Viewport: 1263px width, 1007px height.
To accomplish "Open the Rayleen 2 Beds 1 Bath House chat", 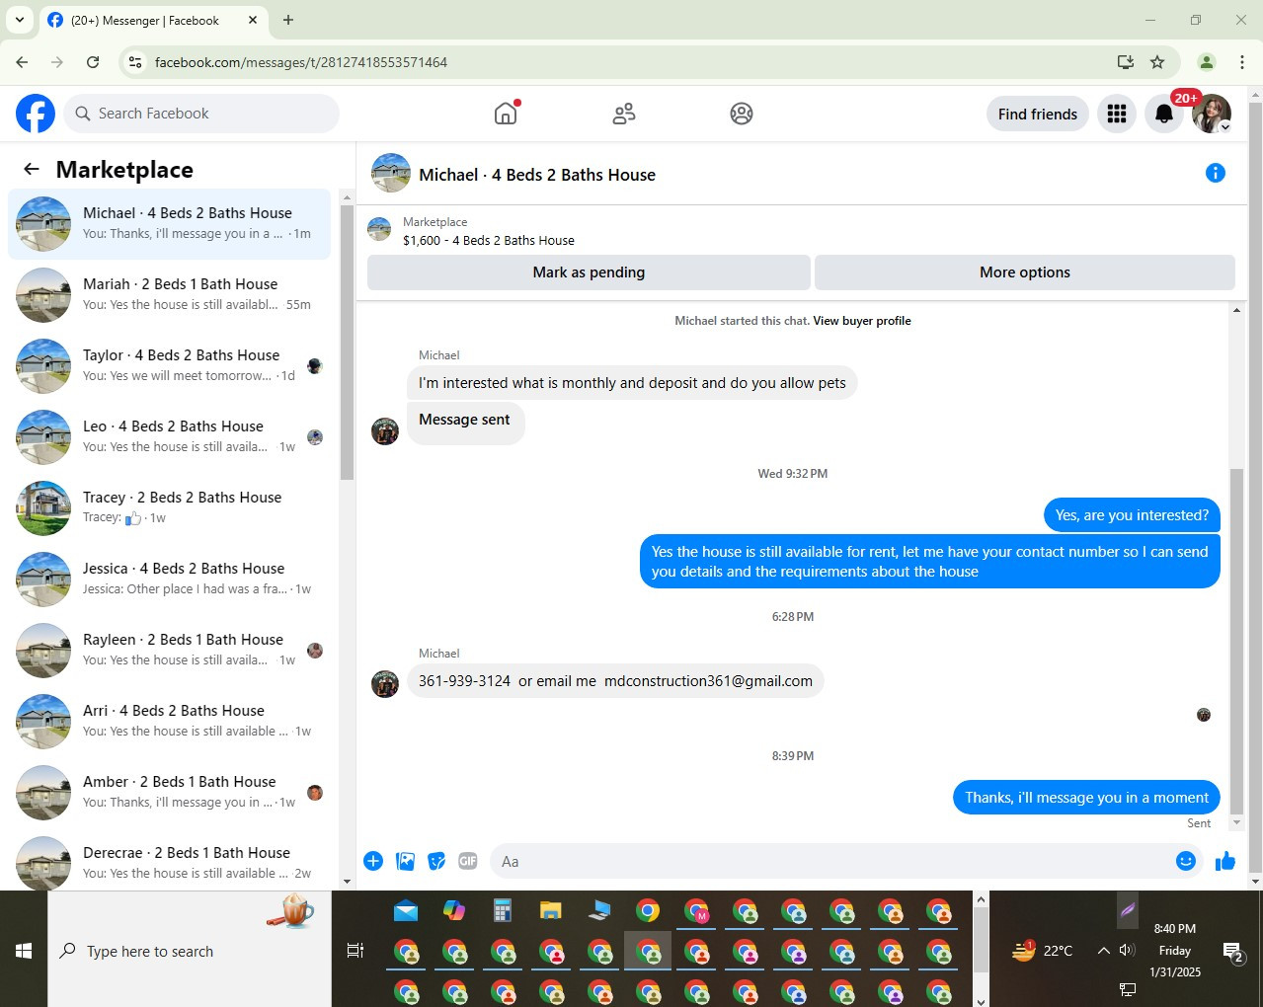I will (170, 651).
